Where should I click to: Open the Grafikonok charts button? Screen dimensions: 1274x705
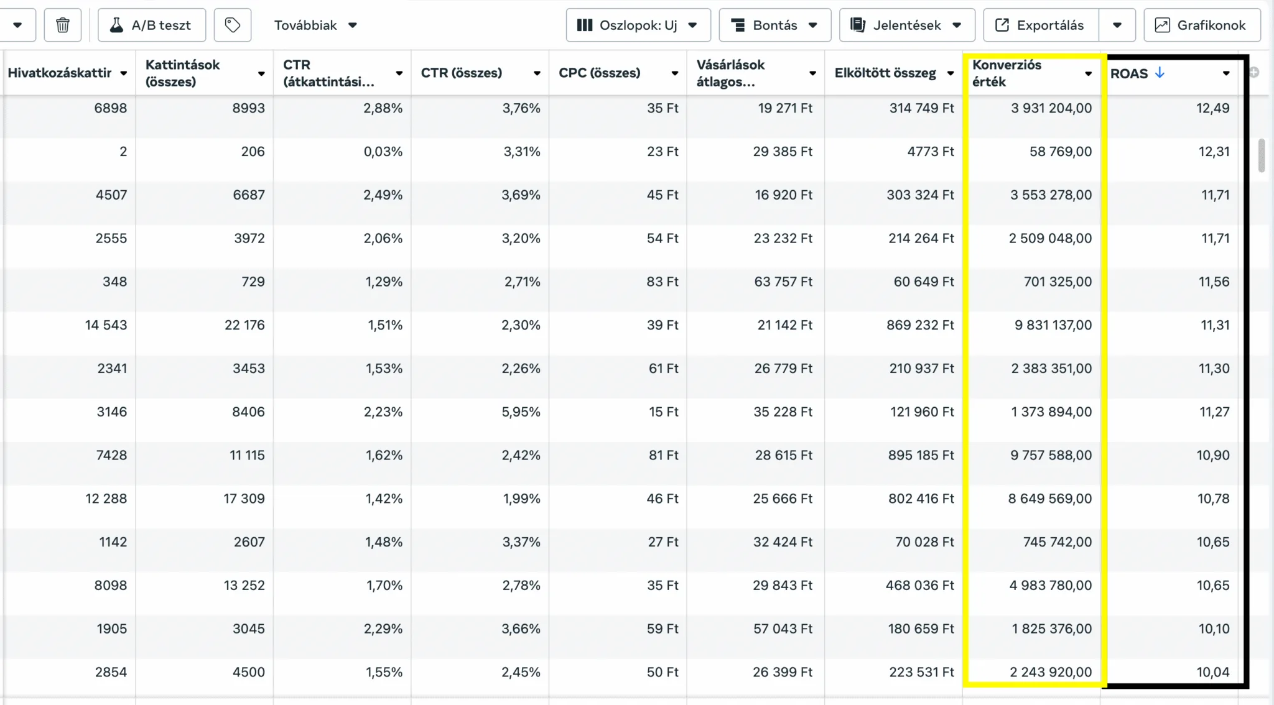point(1201,25)
